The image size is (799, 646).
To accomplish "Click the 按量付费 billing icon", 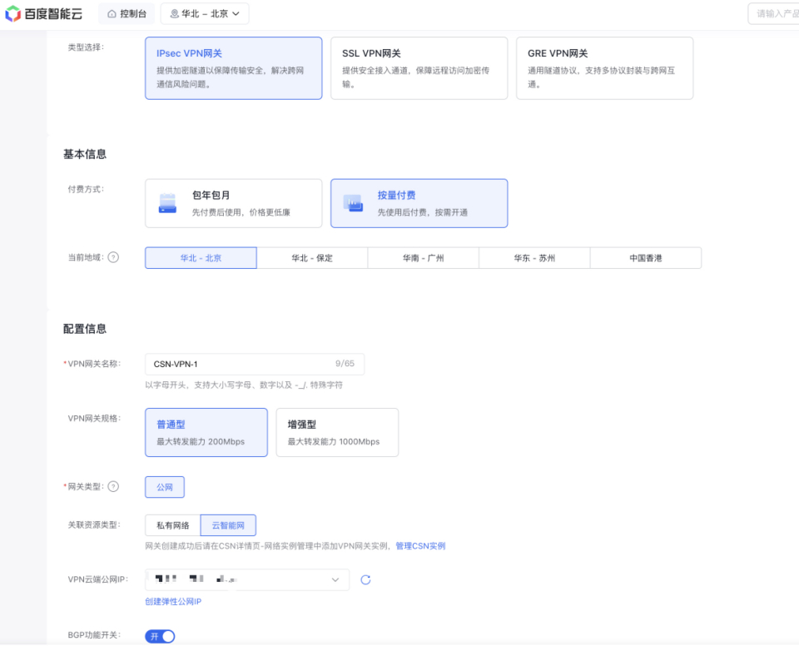I will 355,203.
